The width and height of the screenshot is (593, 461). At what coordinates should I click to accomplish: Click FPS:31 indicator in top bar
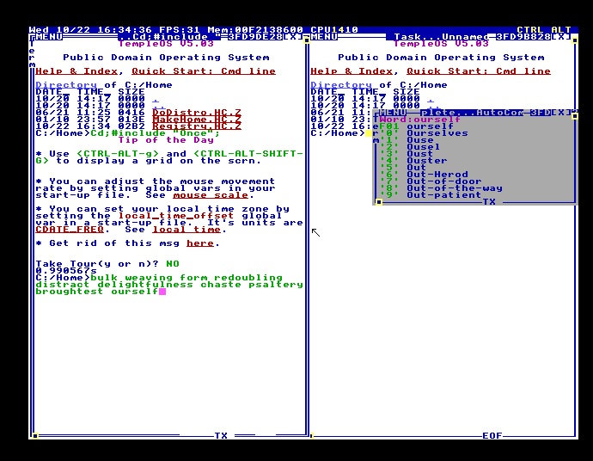(180, 29)
